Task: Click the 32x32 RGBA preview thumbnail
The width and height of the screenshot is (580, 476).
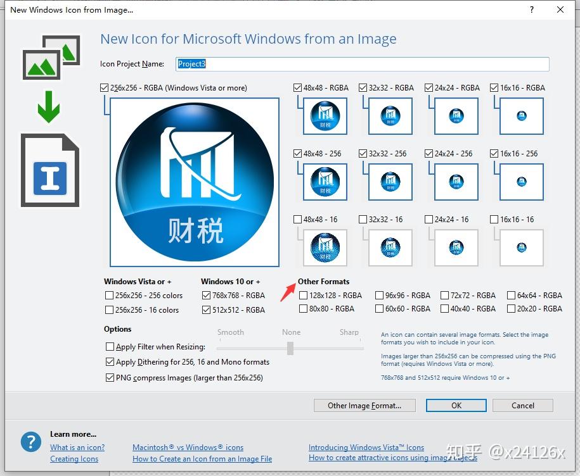Action: pyautogui.click(x=390, y=116)
